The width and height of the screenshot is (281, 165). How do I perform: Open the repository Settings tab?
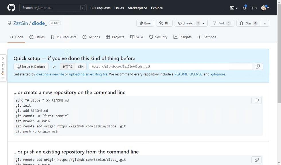(207, 37)
